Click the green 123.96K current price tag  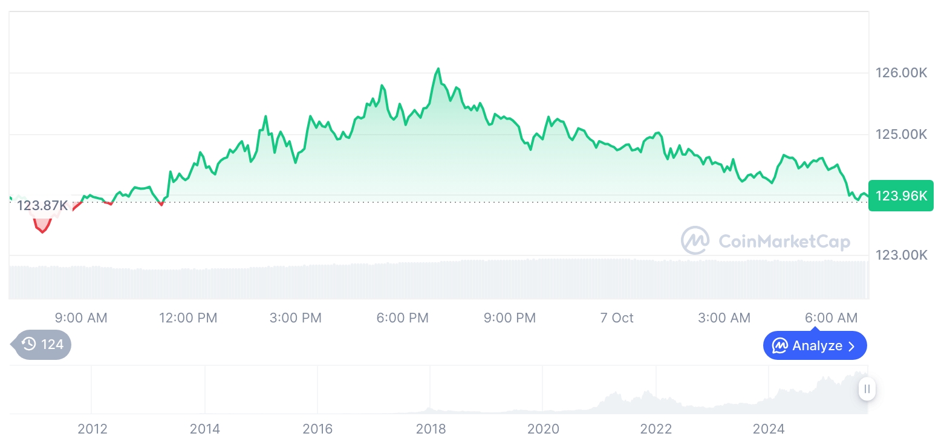[x=900, y=196]
